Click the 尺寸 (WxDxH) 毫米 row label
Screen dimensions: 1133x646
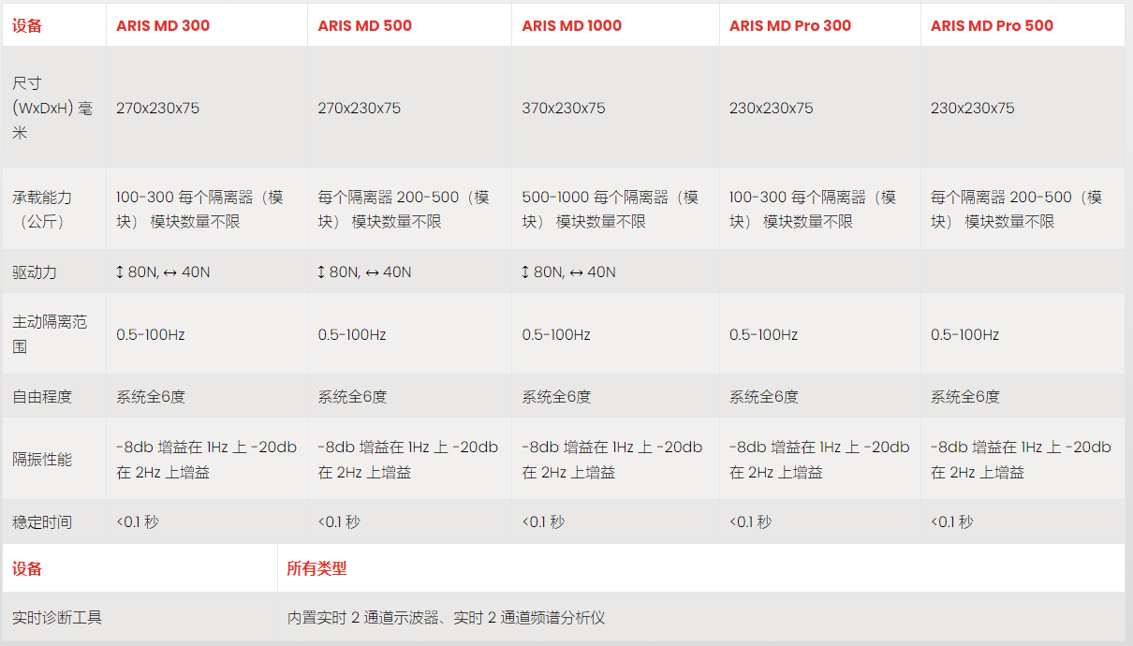click(52, 108)
